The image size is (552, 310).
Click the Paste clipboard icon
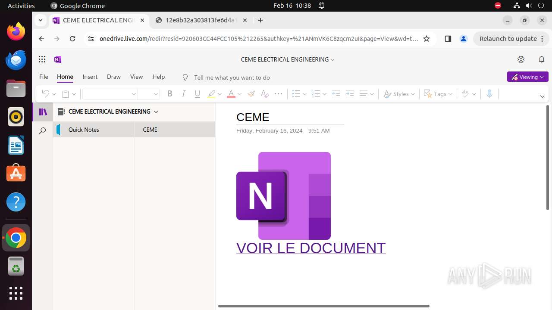[x=66, y=94]
